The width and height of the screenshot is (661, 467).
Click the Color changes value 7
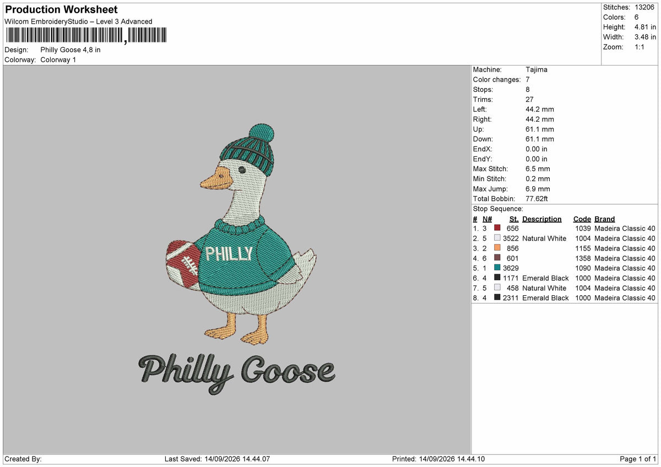point(528,80)
